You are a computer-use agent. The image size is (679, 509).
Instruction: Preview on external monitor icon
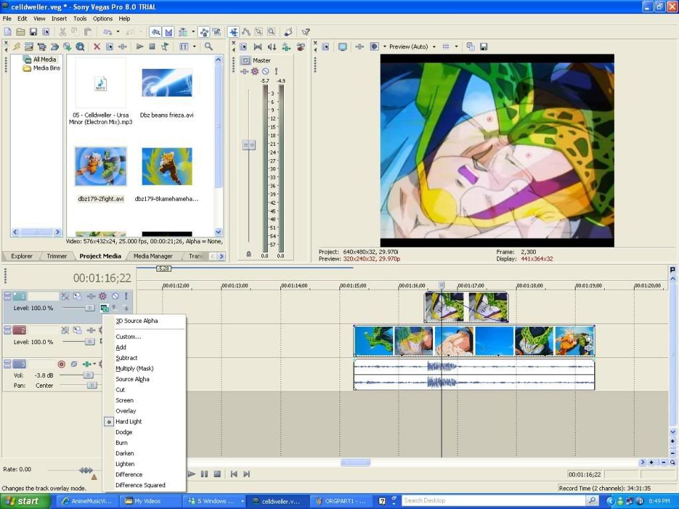342,46
